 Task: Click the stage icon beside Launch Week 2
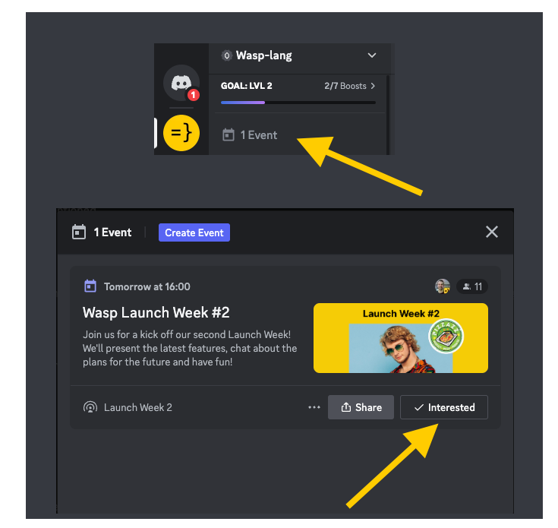coord(90,407)
